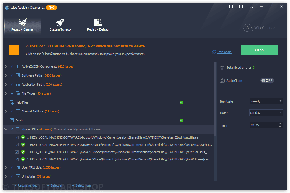290x193 pixels.
Task: Switch to the System Tuneup tab
Action: pyautogui.click(x=60, y=25)
